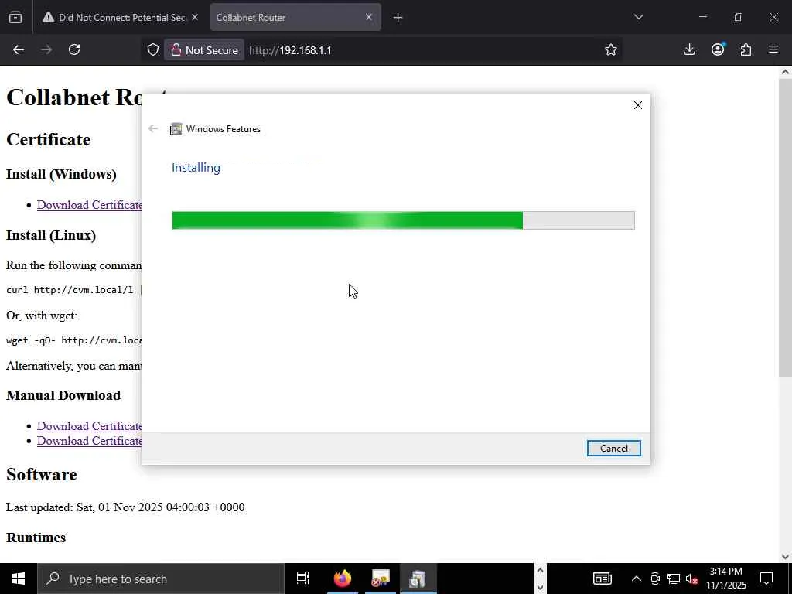Click the Meet Now tray icon
This screenshot has width=792, height=594.
tap(655, 579)
